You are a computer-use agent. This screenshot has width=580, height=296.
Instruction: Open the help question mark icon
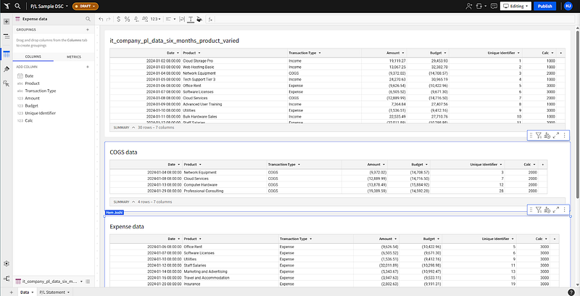click(x=571, y=292)
